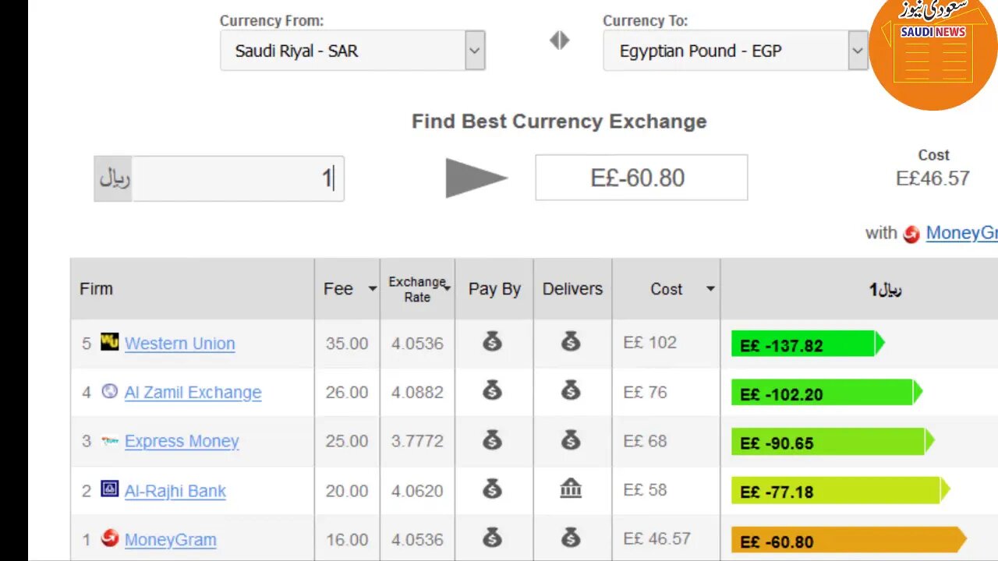
Task: Click Express Money exchange rate 3.7772
Action: 417,441
